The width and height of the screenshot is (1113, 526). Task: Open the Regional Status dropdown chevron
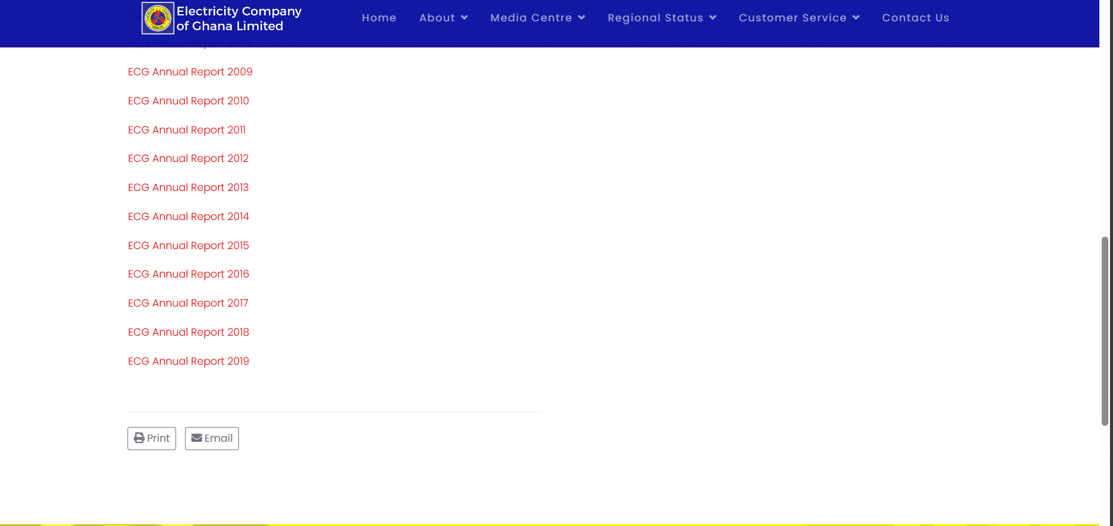pos(713,18)
